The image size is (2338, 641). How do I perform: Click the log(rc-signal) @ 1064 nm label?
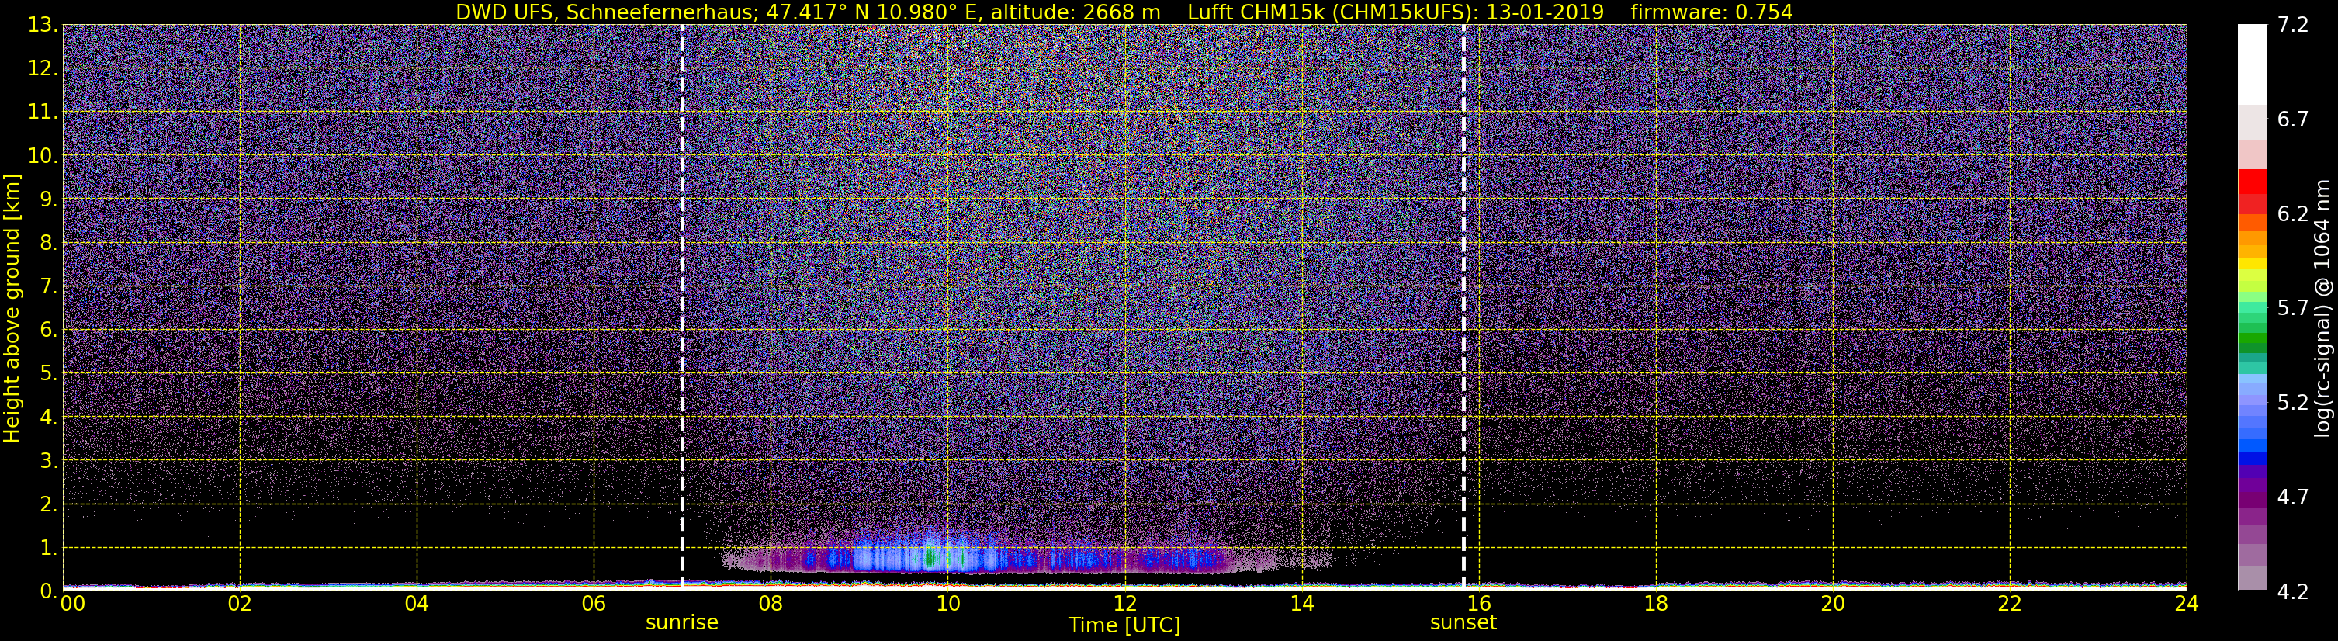click(2322, 308)
